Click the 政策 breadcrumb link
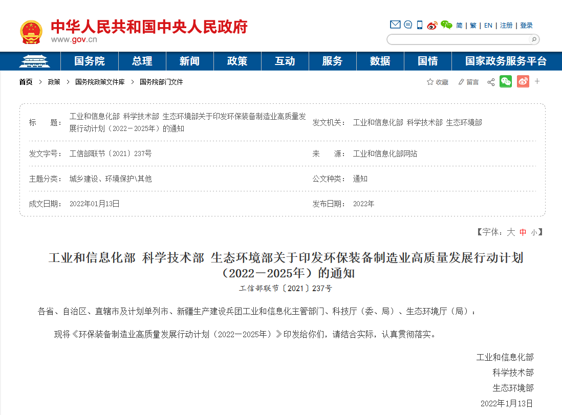 (x=54, y=82)
